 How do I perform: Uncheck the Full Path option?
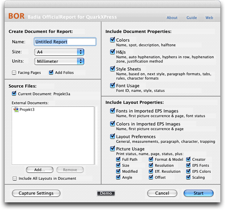click(118, 159)
